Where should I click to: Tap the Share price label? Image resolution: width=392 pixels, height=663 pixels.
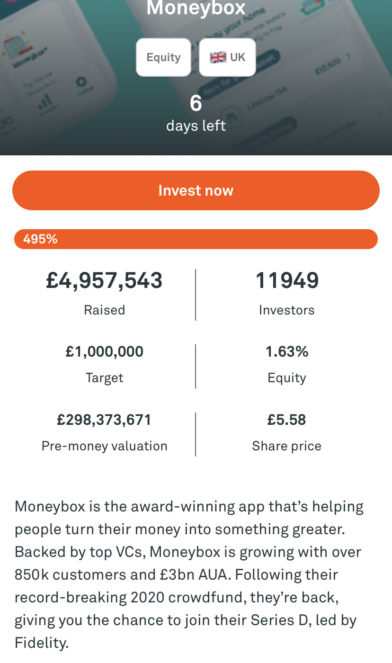tap(287, 446)
